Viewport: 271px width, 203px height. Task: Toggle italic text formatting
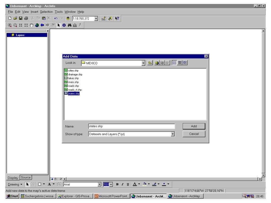122,184
